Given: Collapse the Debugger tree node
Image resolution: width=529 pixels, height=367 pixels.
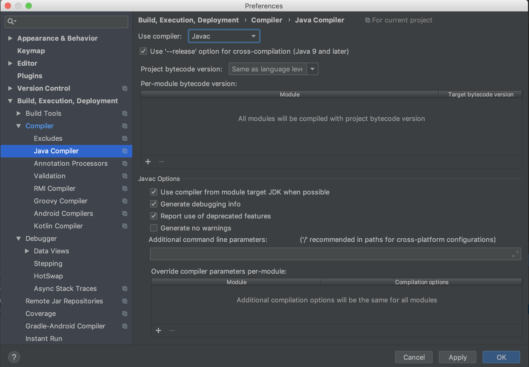Looking at the screenshot, I should [x=19, y=238].
